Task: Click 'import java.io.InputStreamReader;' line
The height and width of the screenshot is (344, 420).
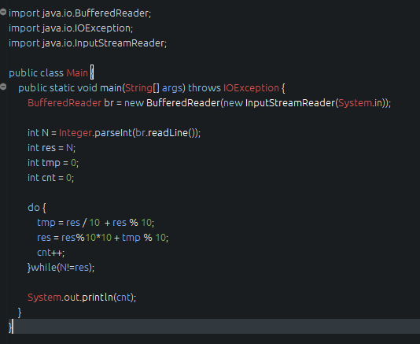Action: coord(87,43)
